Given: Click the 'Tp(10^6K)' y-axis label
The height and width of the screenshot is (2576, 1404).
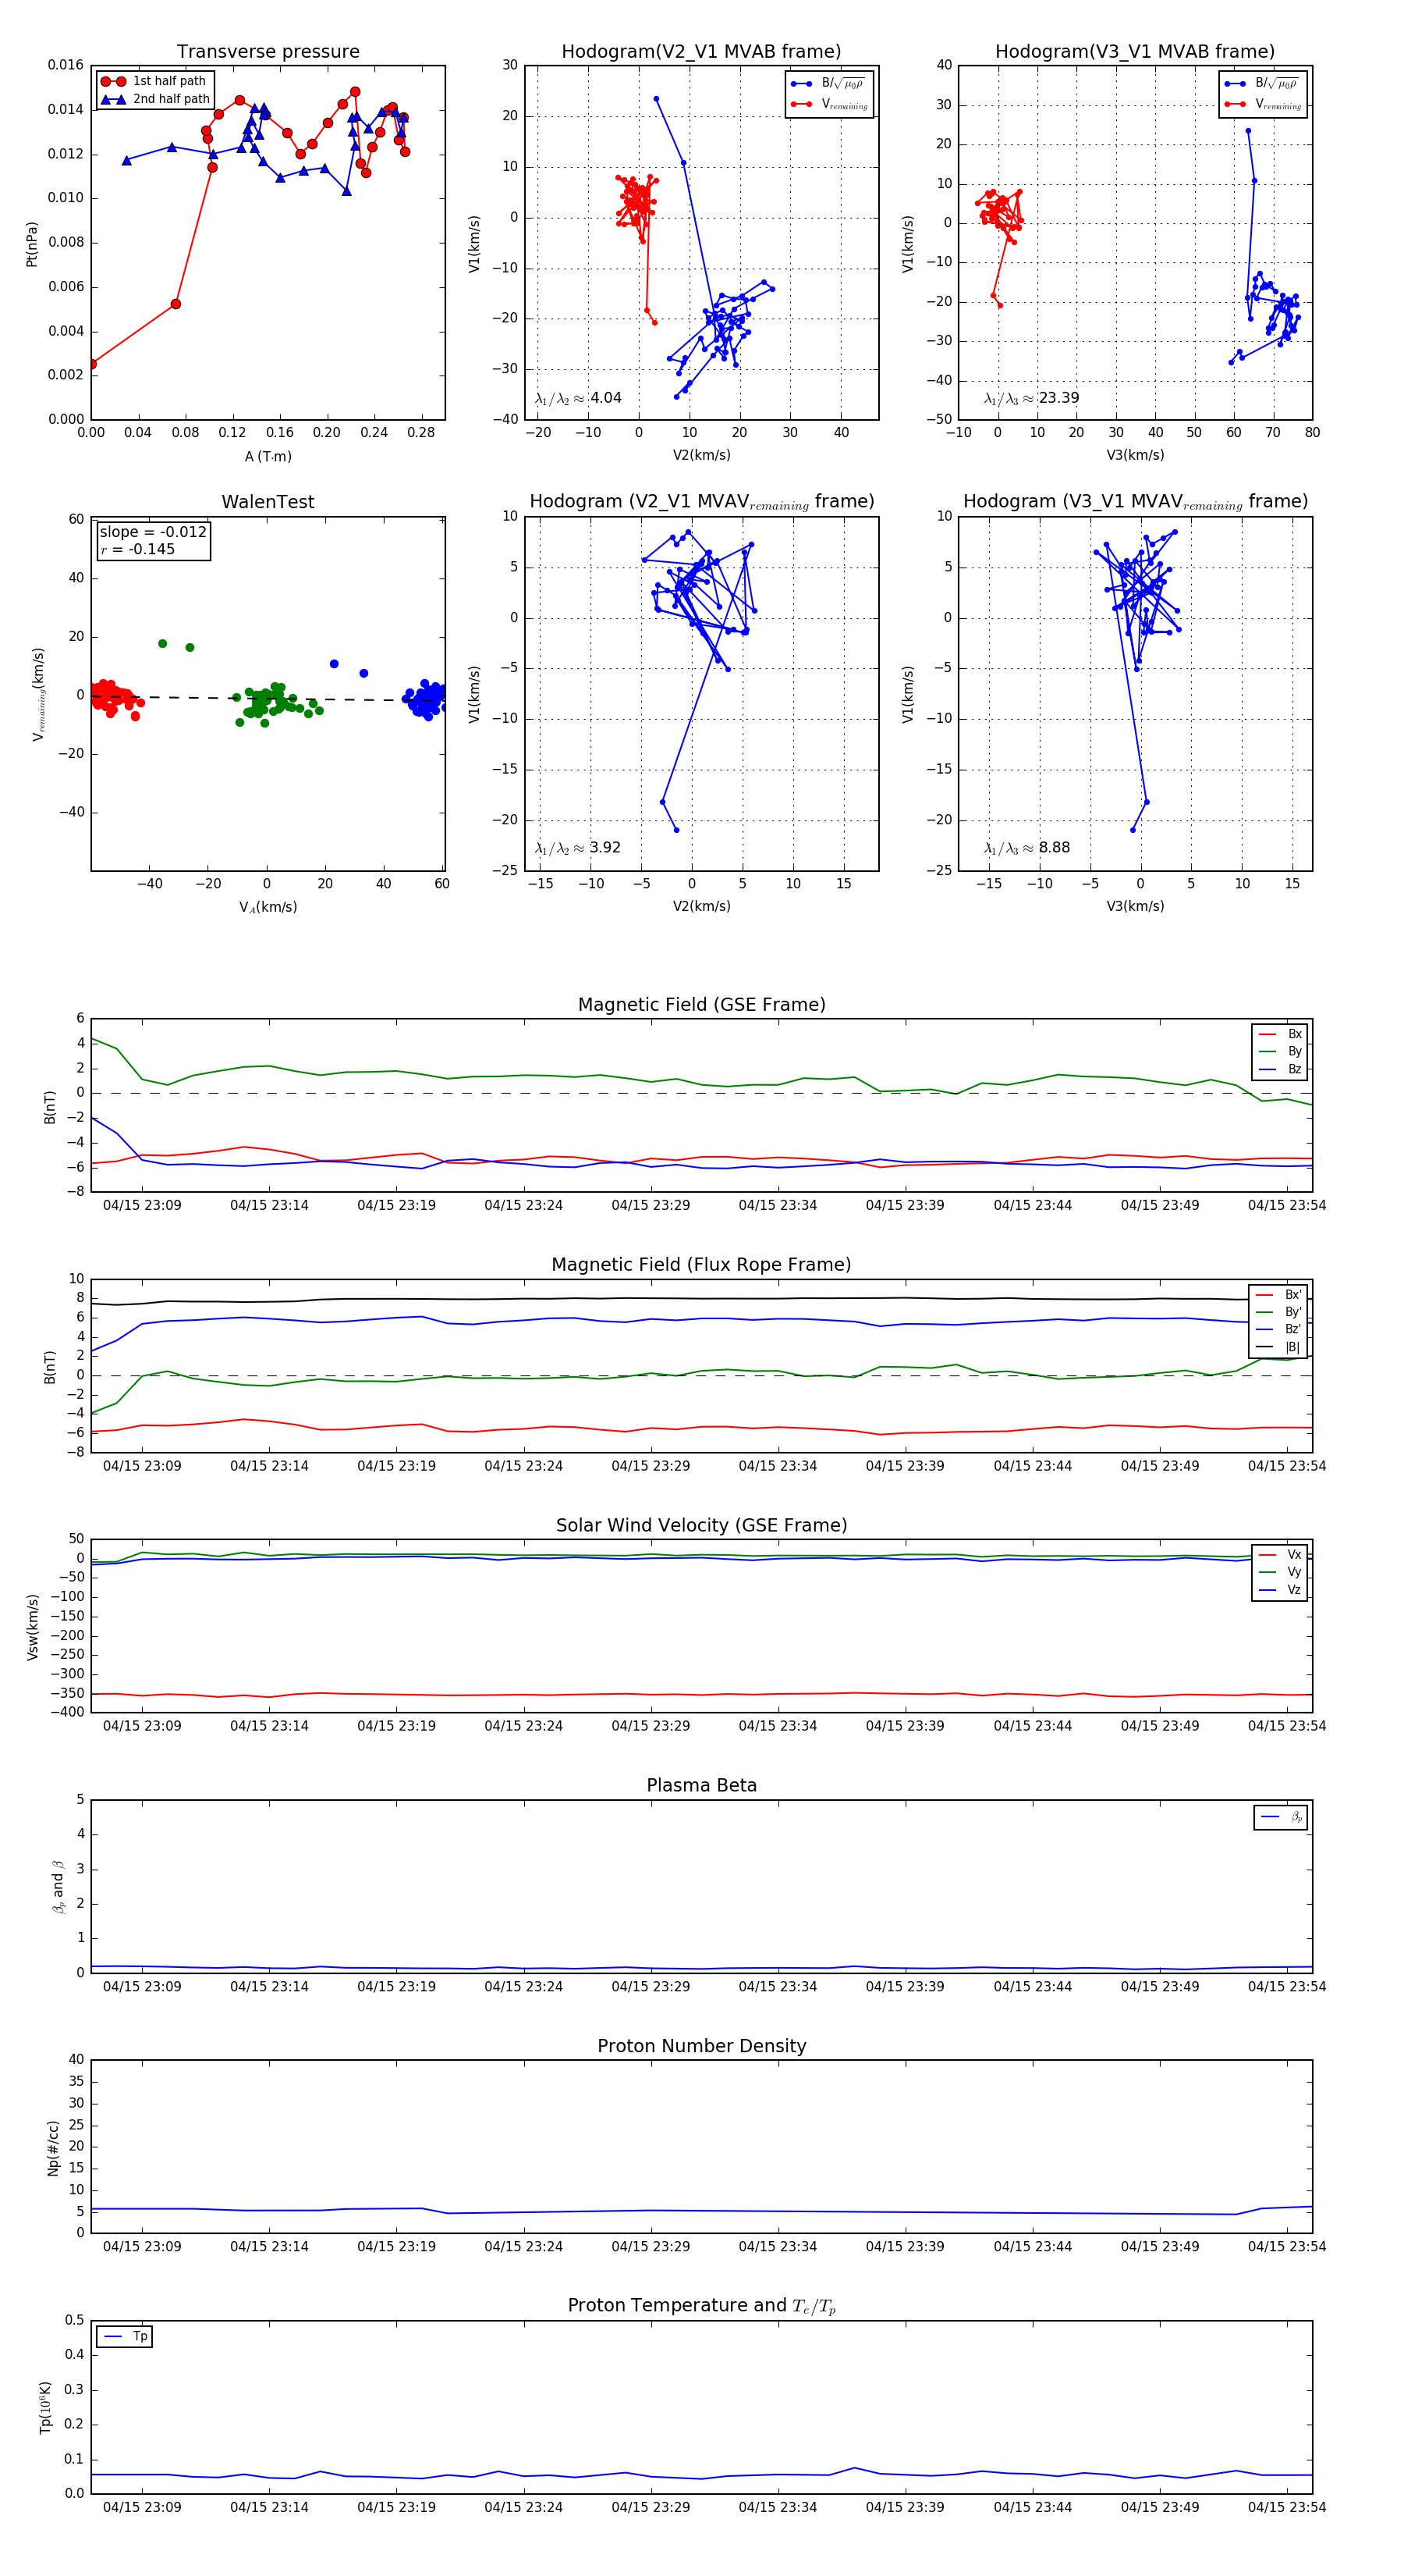Looking at the screenshot, I should point(45,2408).
